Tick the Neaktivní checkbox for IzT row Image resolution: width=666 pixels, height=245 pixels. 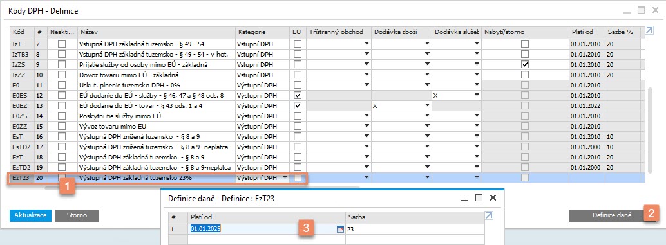(x=62, y=44)
